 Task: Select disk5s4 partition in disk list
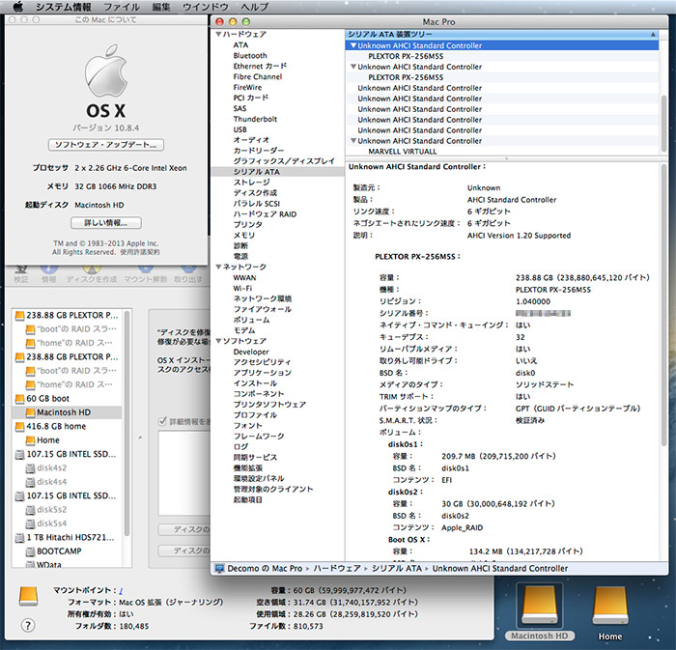click(68, 523)
